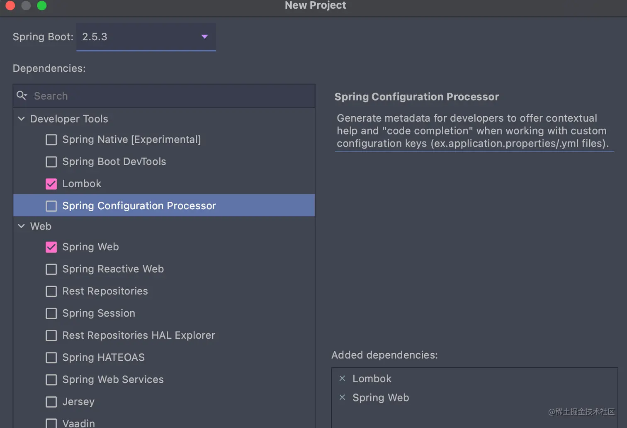This screenshot has width=627, height=428.
Task: Enable Spring Boot DevTools checkbox
Action: pyautogui.click(x=51, y=161)
